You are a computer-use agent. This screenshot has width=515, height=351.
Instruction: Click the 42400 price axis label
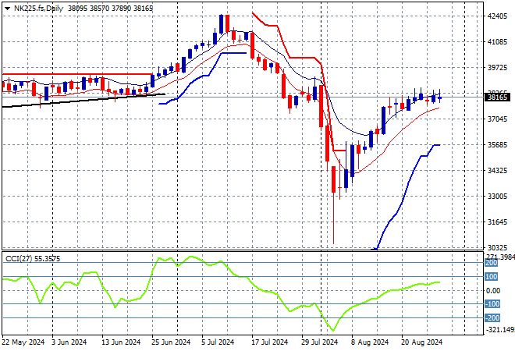click(x=496, y=16)
